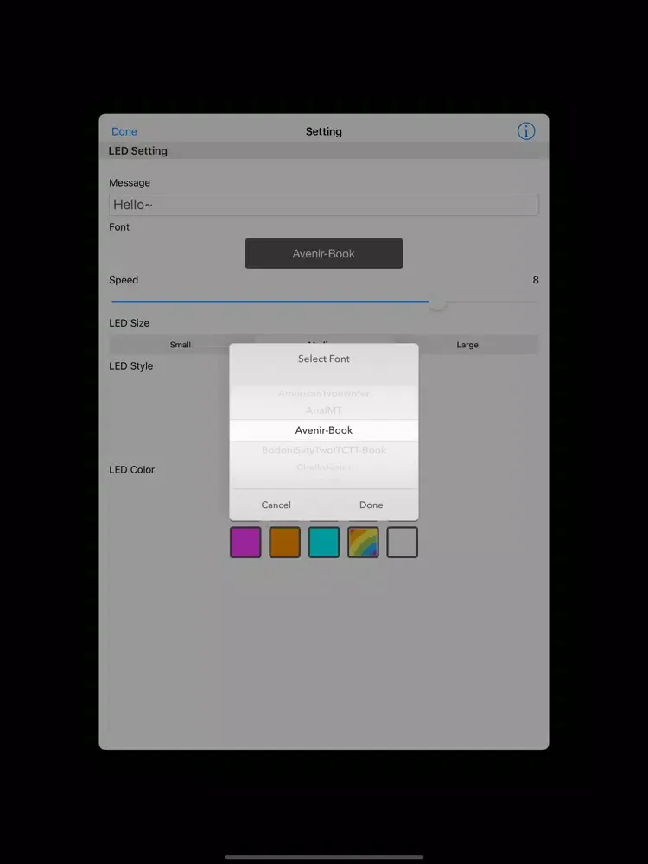Pick ArialMT in the font picker

[323, 410]
